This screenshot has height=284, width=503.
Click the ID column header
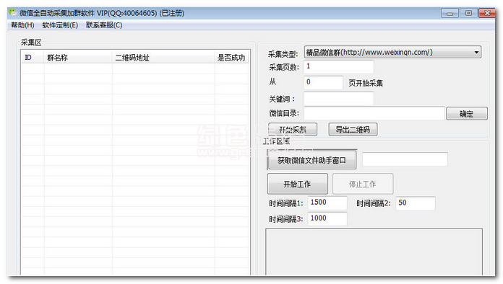coord(33,58)
